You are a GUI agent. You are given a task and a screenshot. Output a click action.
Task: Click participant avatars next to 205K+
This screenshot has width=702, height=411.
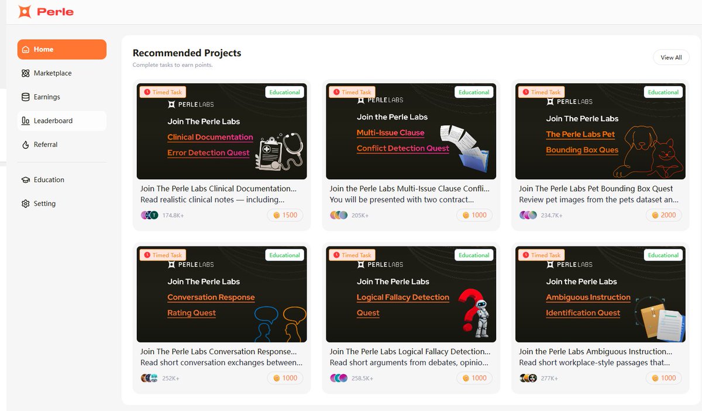339,215
